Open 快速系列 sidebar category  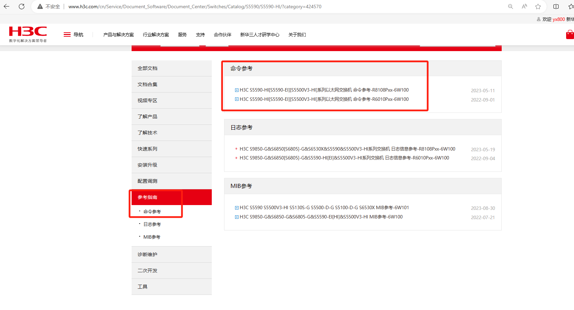click(172, 149)
